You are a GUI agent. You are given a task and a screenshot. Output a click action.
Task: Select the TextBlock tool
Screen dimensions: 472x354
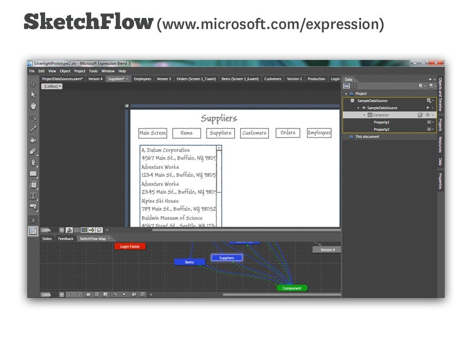coord(33,195)
